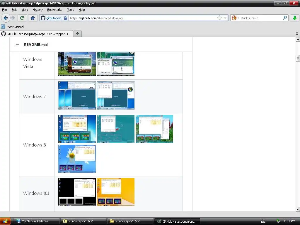
Task: Click the 4:31 PM system clock
Action: (x=289, y=221)
